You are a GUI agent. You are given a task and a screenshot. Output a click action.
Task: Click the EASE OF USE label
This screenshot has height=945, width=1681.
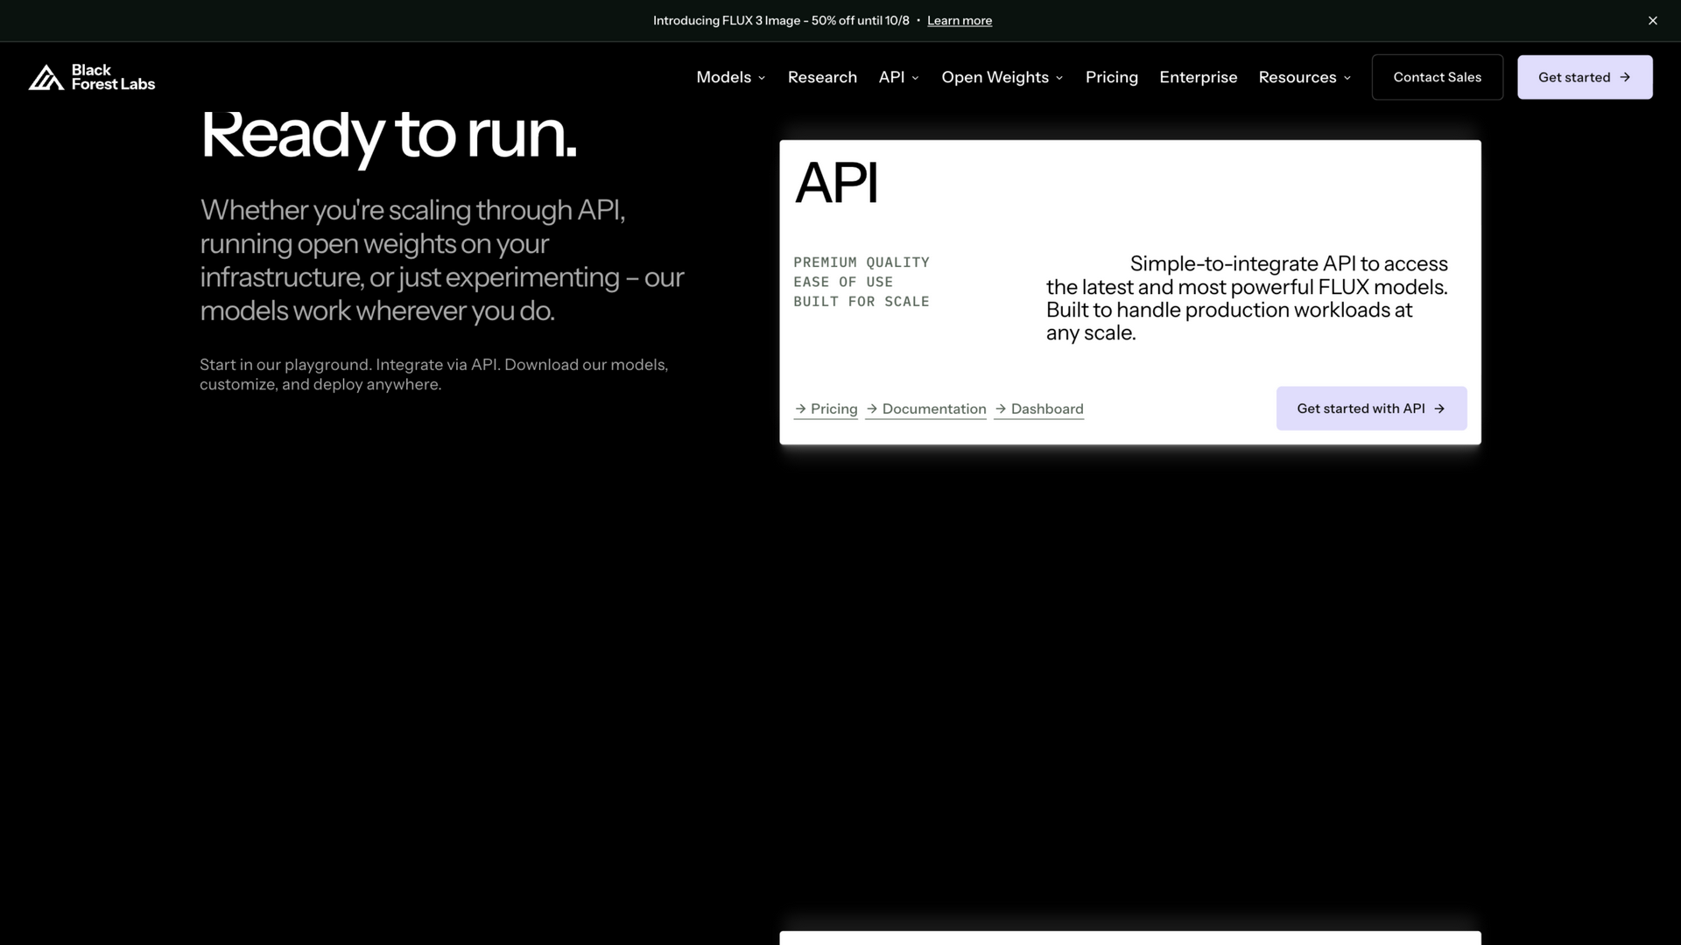pos(843,282)
